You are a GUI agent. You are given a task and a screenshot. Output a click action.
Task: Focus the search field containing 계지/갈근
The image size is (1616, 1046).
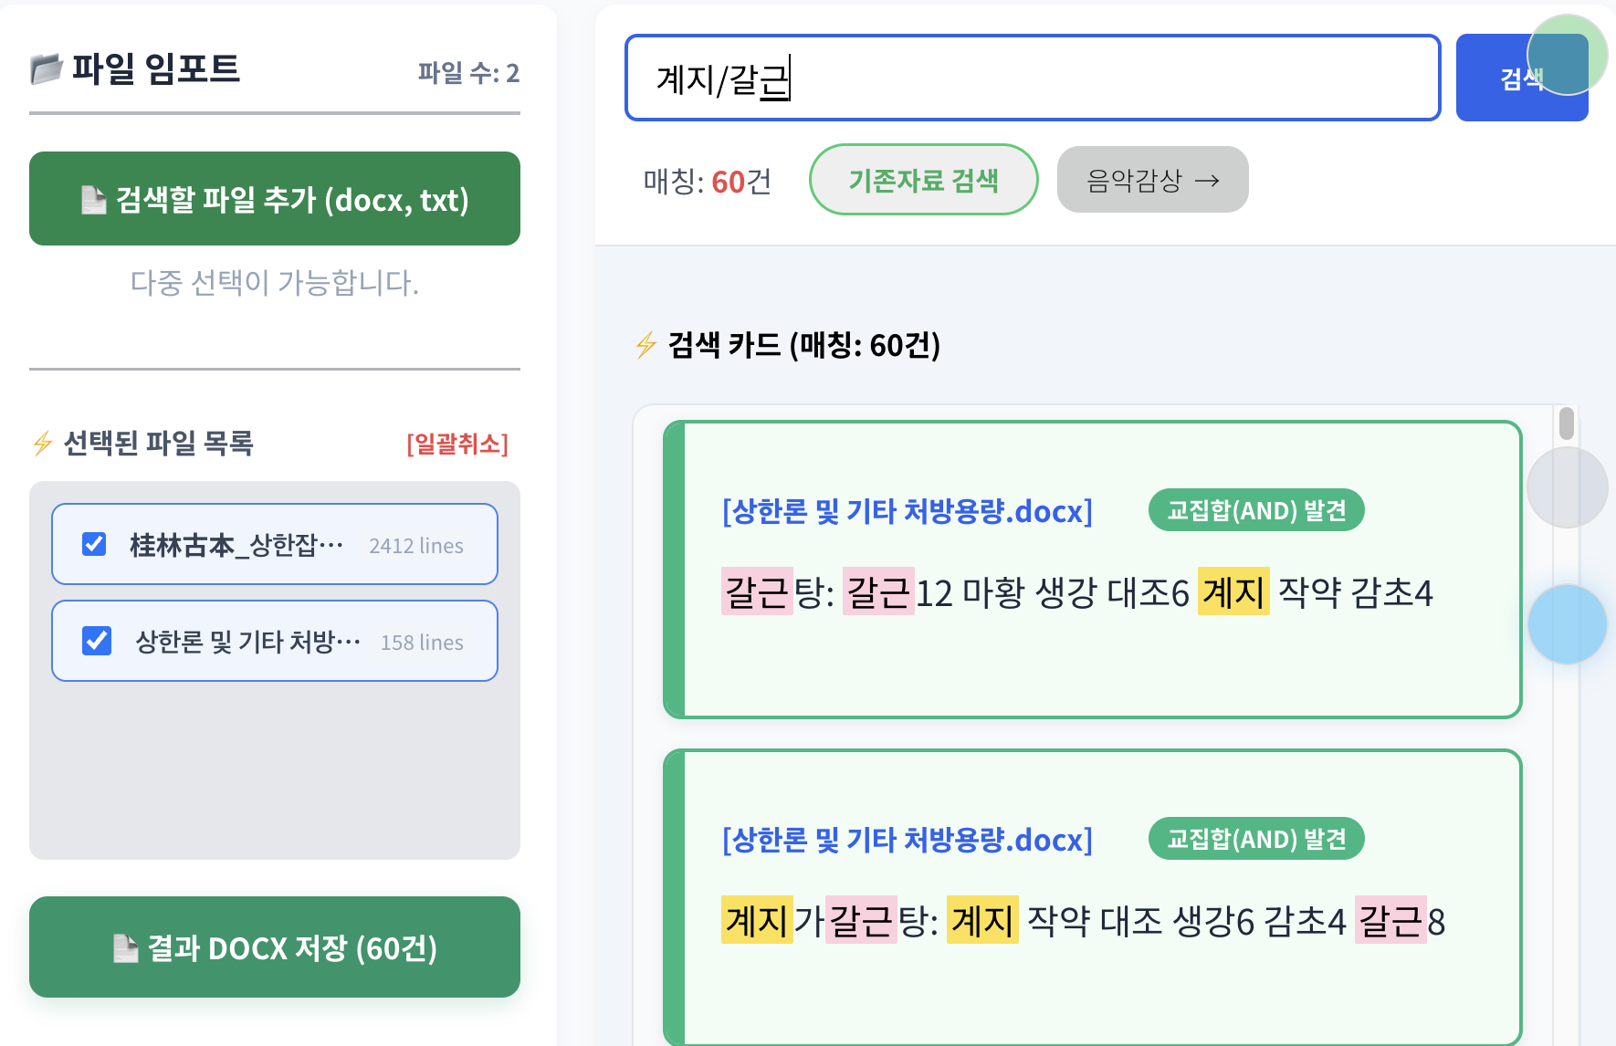pos(1032,78)
